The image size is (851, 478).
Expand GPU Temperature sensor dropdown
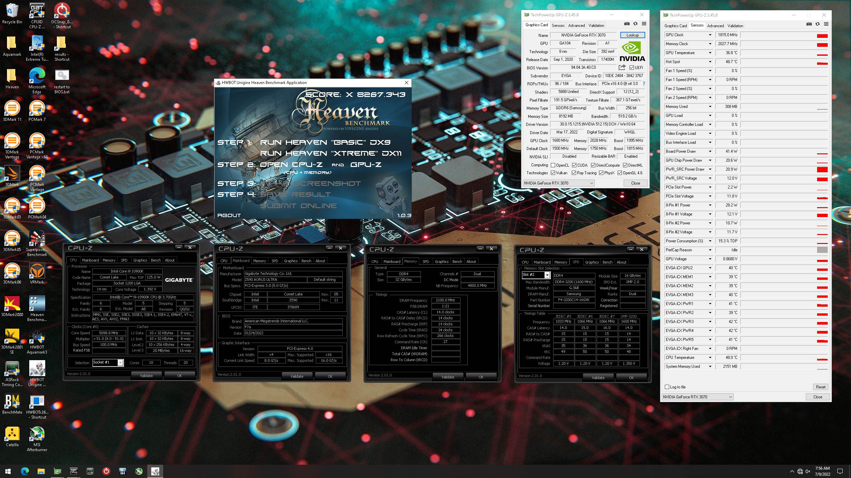[x=710, y=53]
